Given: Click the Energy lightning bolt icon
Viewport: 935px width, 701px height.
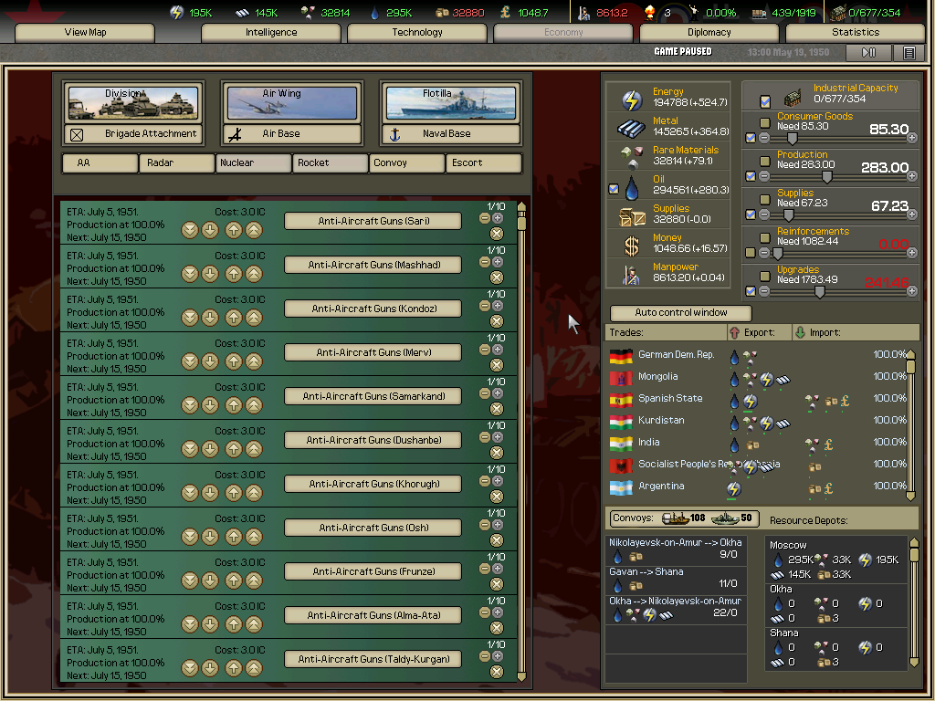Looking at the screenshot, I should (x=632, y=100).
